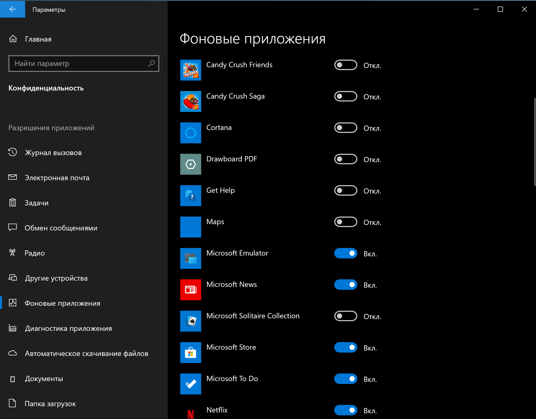The height and width of the screenshot is (419, 536).
Task: Click the Drawboard PDF hexagon icon
Action: point(191,164)
